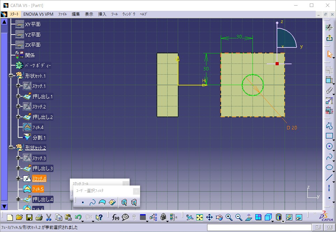Click the Fit All In view icon

199,217
